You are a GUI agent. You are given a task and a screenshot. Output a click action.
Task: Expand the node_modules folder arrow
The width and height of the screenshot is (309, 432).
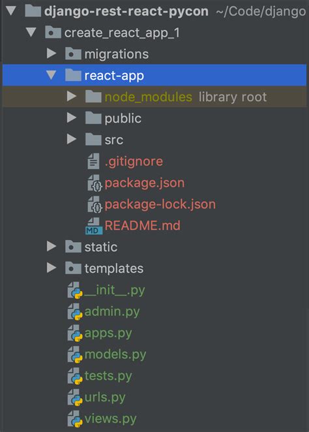click(72, 97)
